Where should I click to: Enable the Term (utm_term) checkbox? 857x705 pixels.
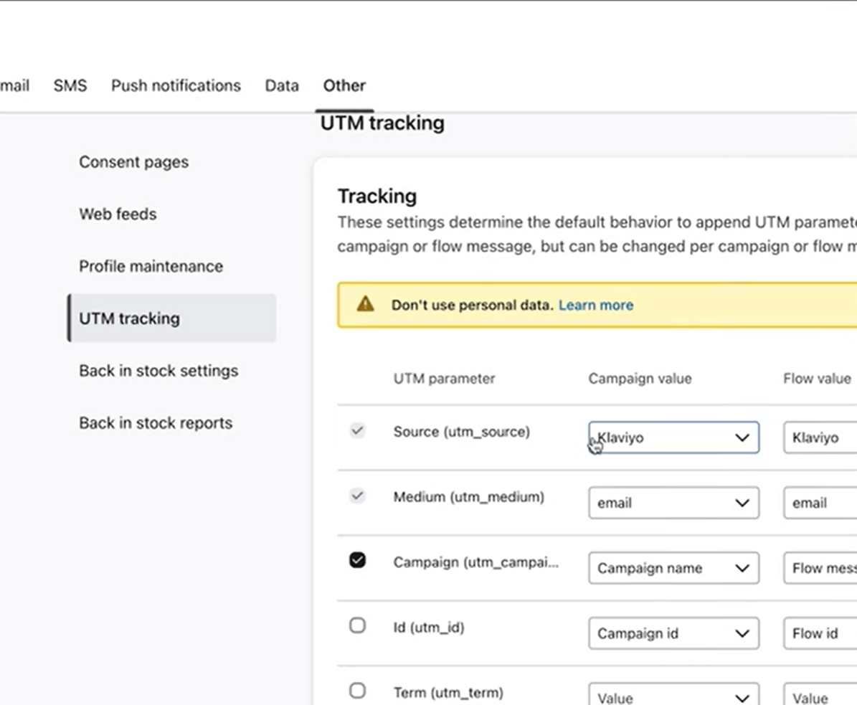coord(357,691)
